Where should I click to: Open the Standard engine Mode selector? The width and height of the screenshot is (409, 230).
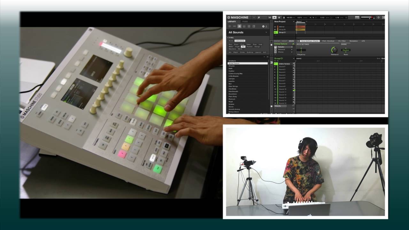pyautogui.click(x=346, y=50)
